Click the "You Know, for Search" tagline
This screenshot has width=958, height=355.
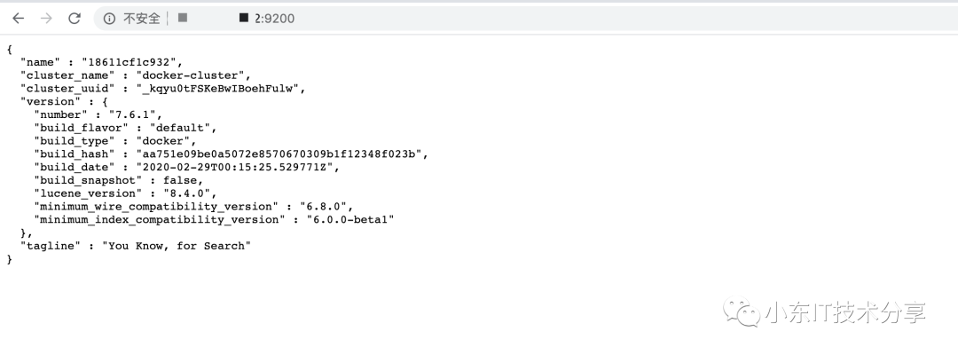[177, 245]
